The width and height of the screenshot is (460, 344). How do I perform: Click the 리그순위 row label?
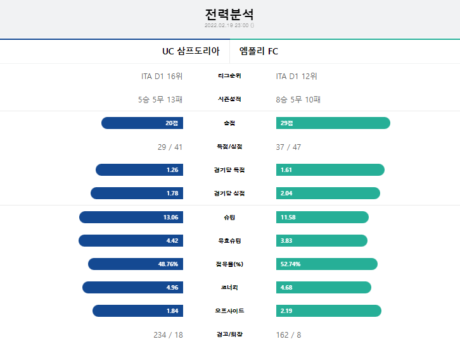pyautogui.click(x=229, y=76)
